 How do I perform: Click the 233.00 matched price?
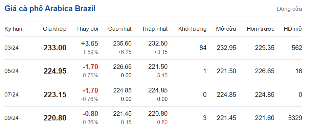pos(55,48)
